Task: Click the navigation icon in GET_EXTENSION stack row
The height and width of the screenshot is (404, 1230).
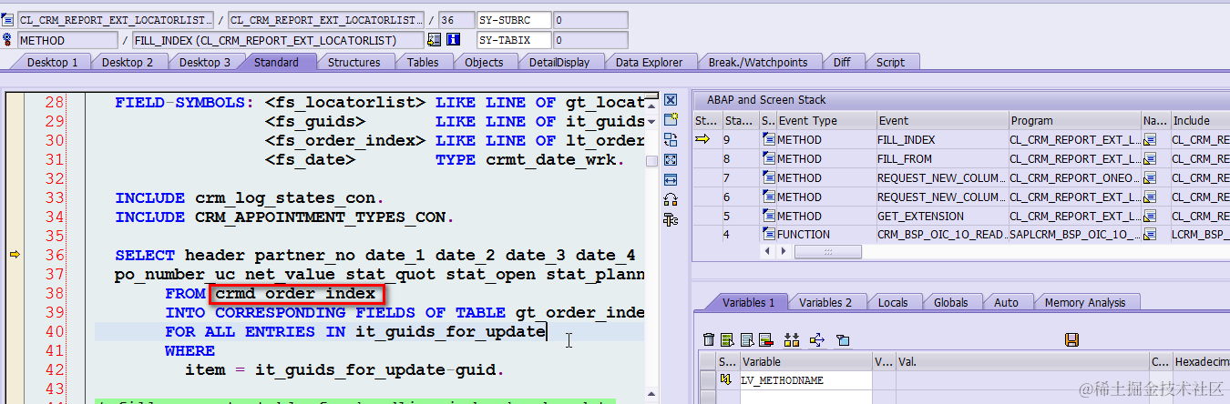Action: tap(1150, 216)
